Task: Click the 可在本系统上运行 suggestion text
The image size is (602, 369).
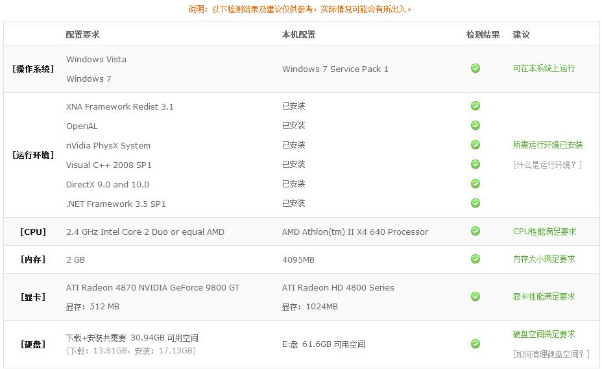Action: pyautogui.click(x=544, y=68)
